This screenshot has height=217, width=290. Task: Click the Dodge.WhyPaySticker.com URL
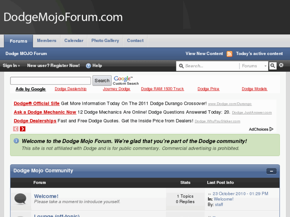[x=217, y=121]
